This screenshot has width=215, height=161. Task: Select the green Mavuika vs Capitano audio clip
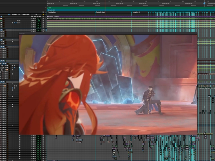[x=131, y=19]
